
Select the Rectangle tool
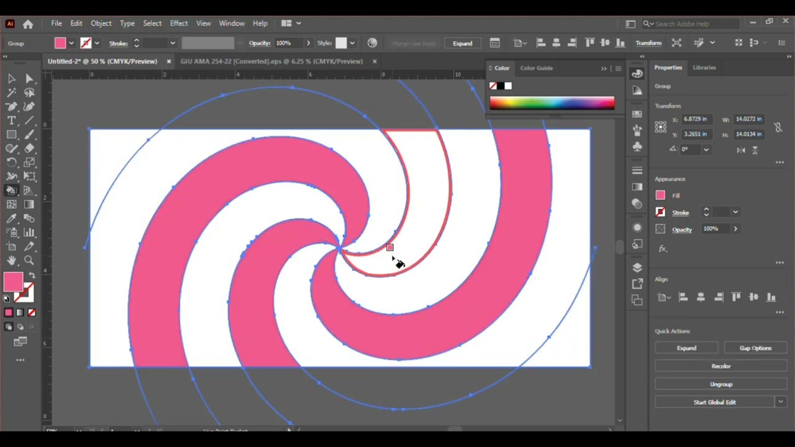12,135
